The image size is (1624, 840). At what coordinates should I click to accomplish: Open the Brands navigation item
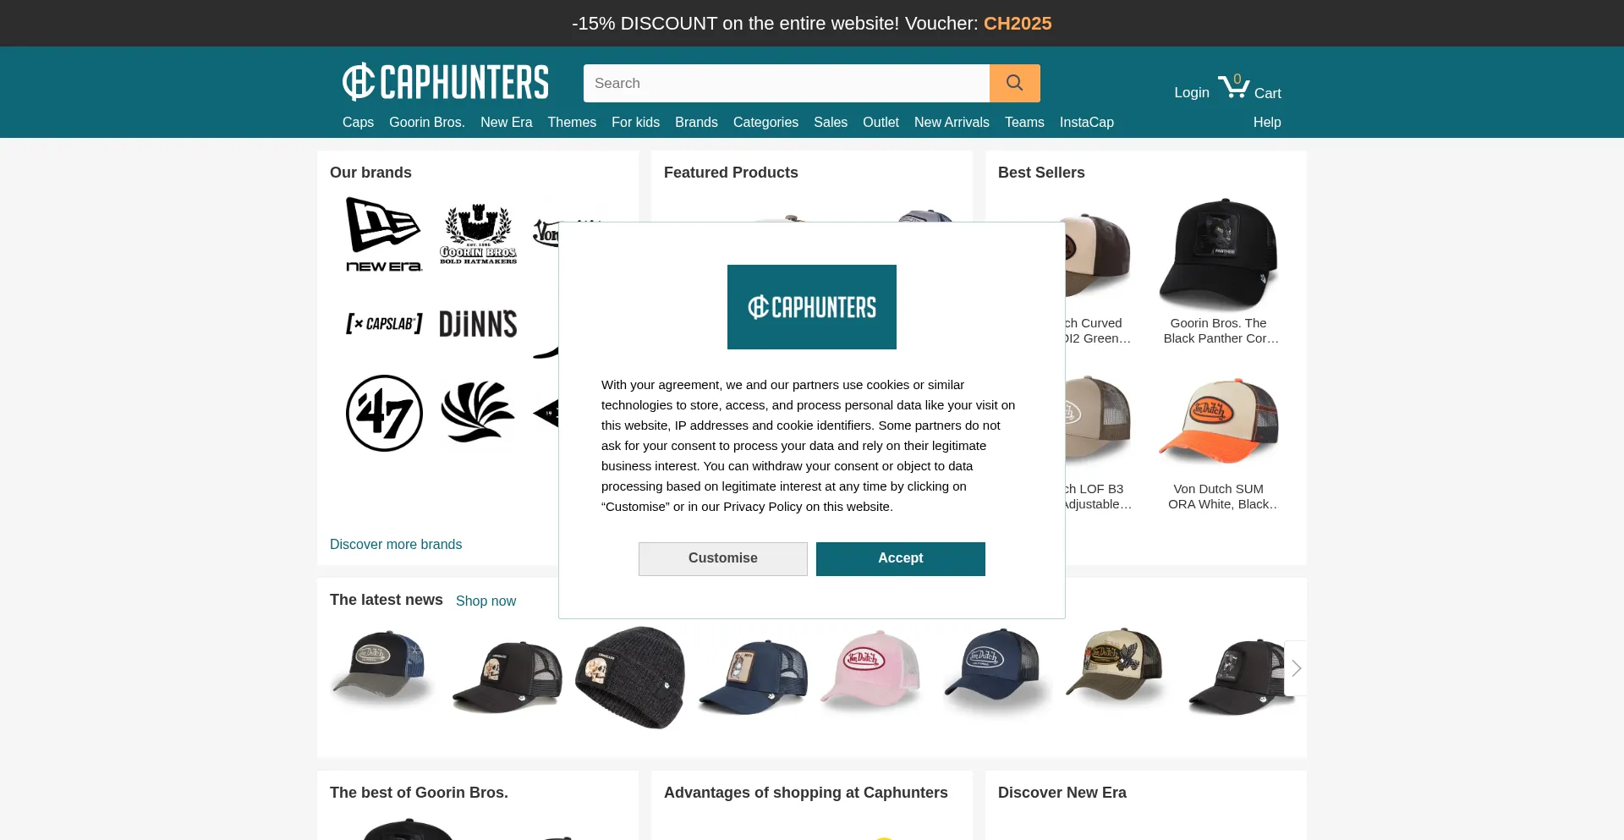click(696, 122)
